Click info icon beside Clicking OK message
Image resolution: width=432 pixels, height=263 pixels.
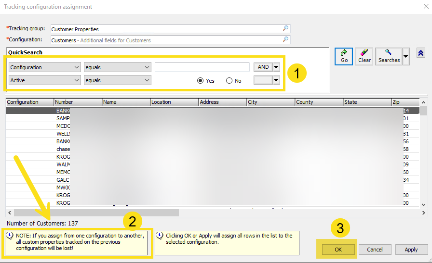pos(160,236)
